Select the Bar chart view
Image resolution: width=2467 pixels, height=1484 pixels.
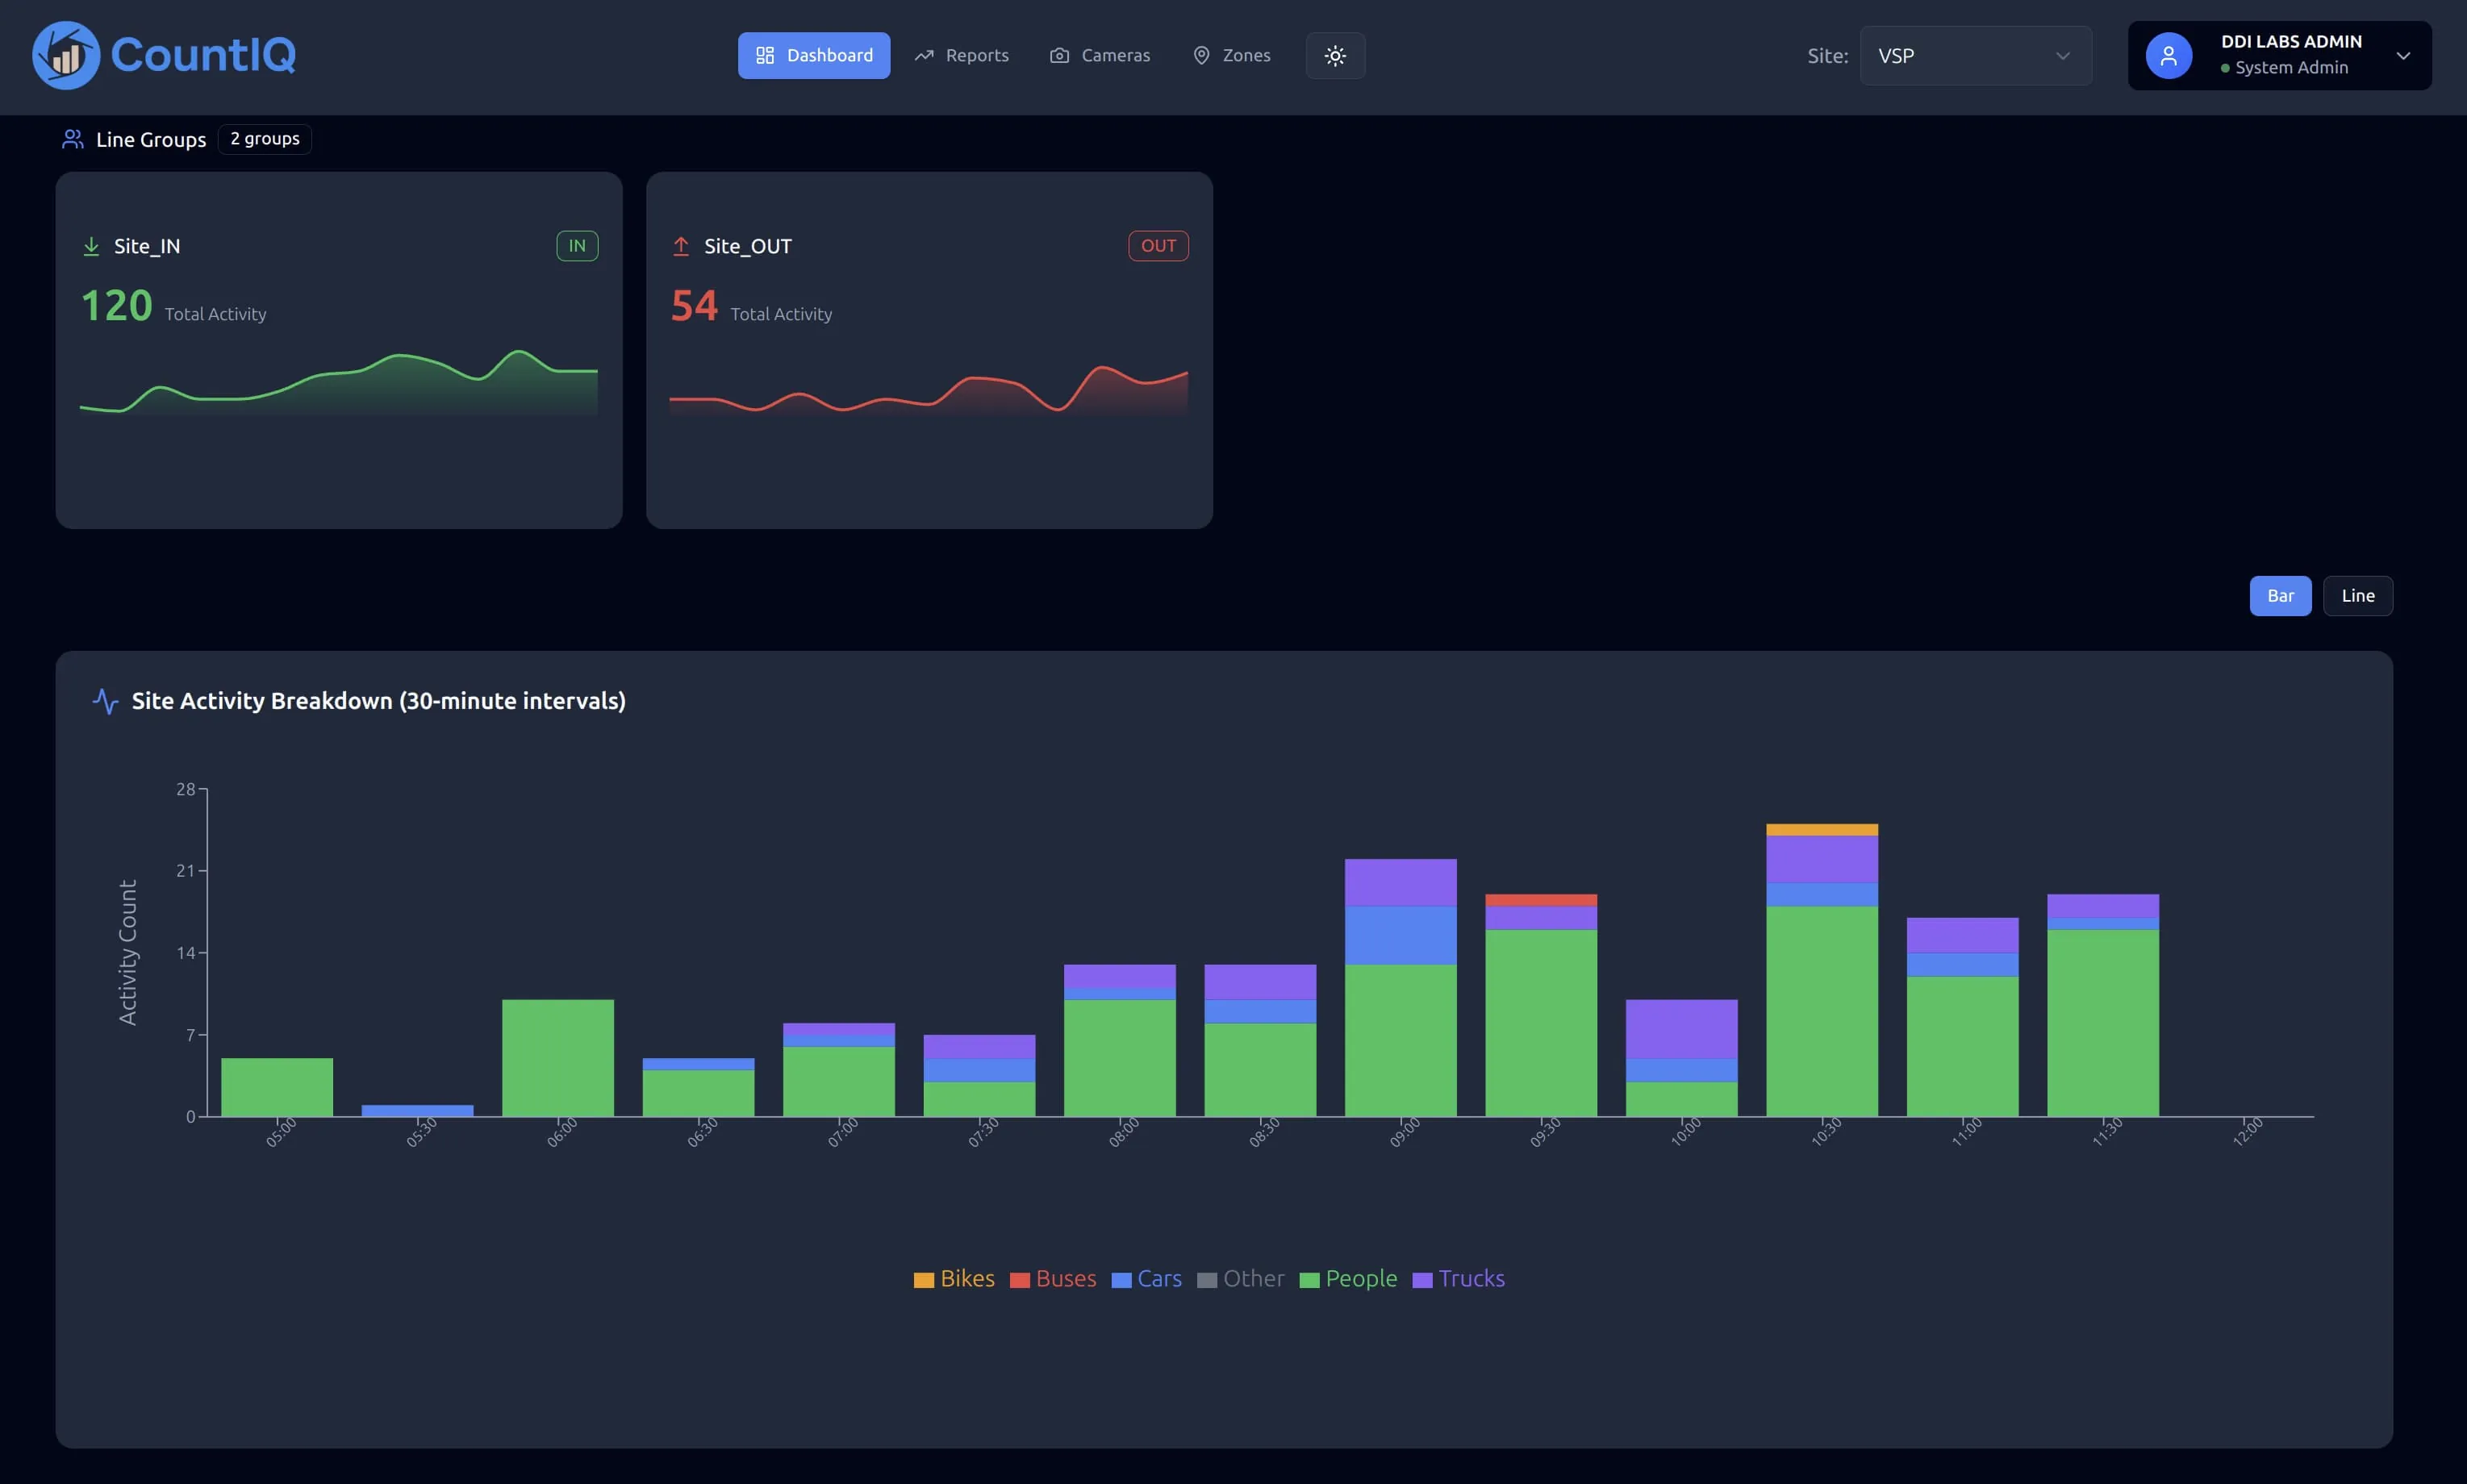coord(2280,595)
